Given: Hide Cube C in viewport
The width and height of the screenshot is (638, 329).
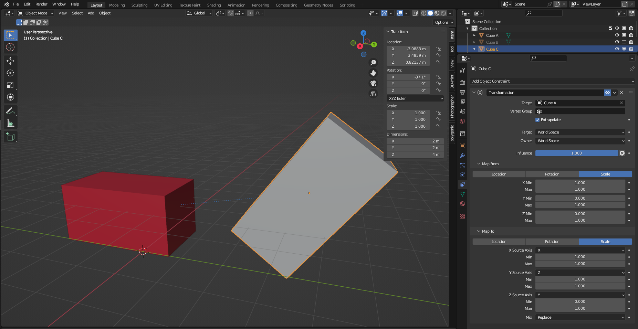Looking at the screenshot, I should tap(617, 49).
